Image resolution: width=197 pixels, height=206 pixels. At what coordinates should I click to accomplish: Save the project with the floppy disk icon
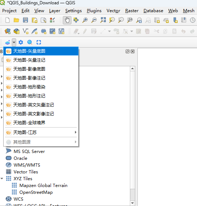[x=25, y=20]
